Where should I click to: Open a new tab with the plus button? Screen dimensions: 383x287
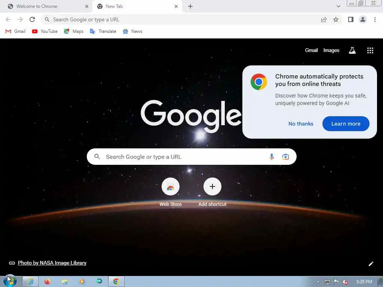pyautogui.click(x=190, y=6)
